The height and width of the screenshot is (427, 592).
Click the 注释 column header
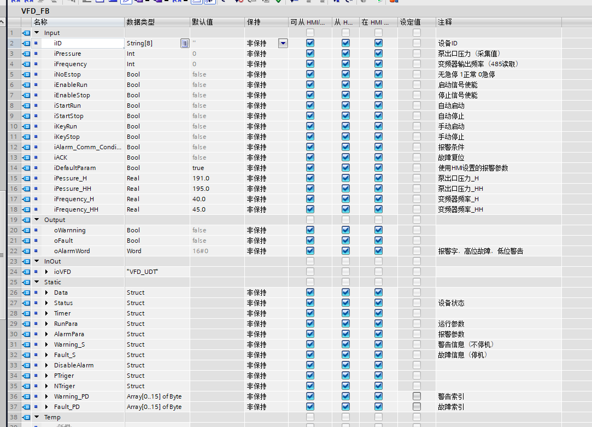[499, 22]
